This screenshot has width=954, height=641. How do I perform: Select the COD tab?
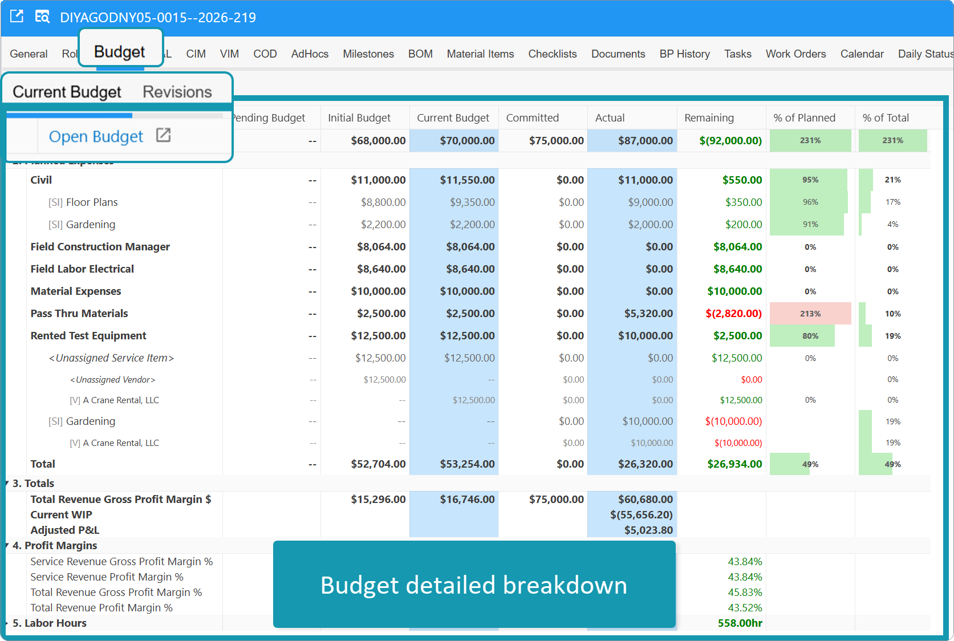point(265,54)
